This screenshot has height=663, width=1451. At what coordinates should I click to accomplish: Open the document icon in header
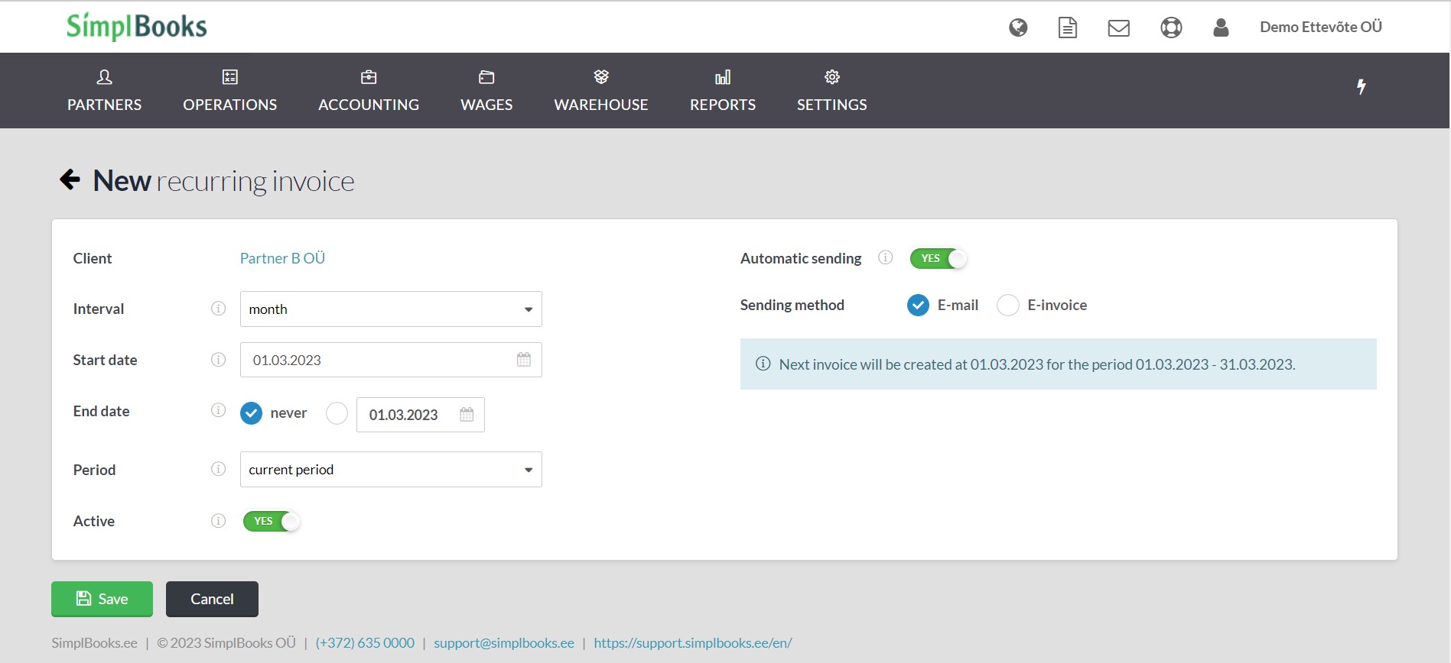[1068, 27]
